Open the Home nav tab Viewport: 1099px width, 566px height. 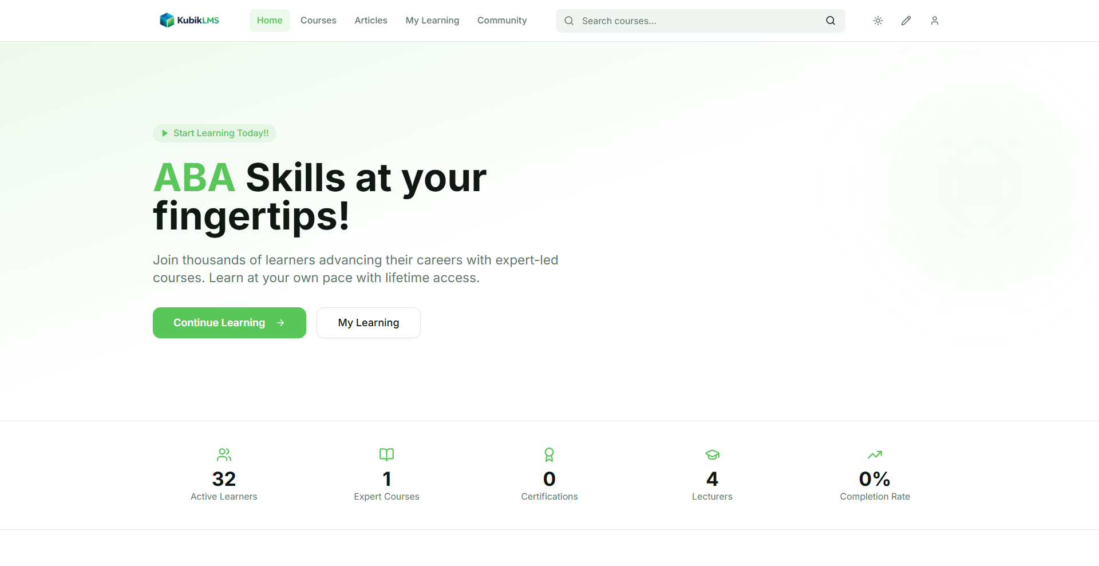[270, 21]
